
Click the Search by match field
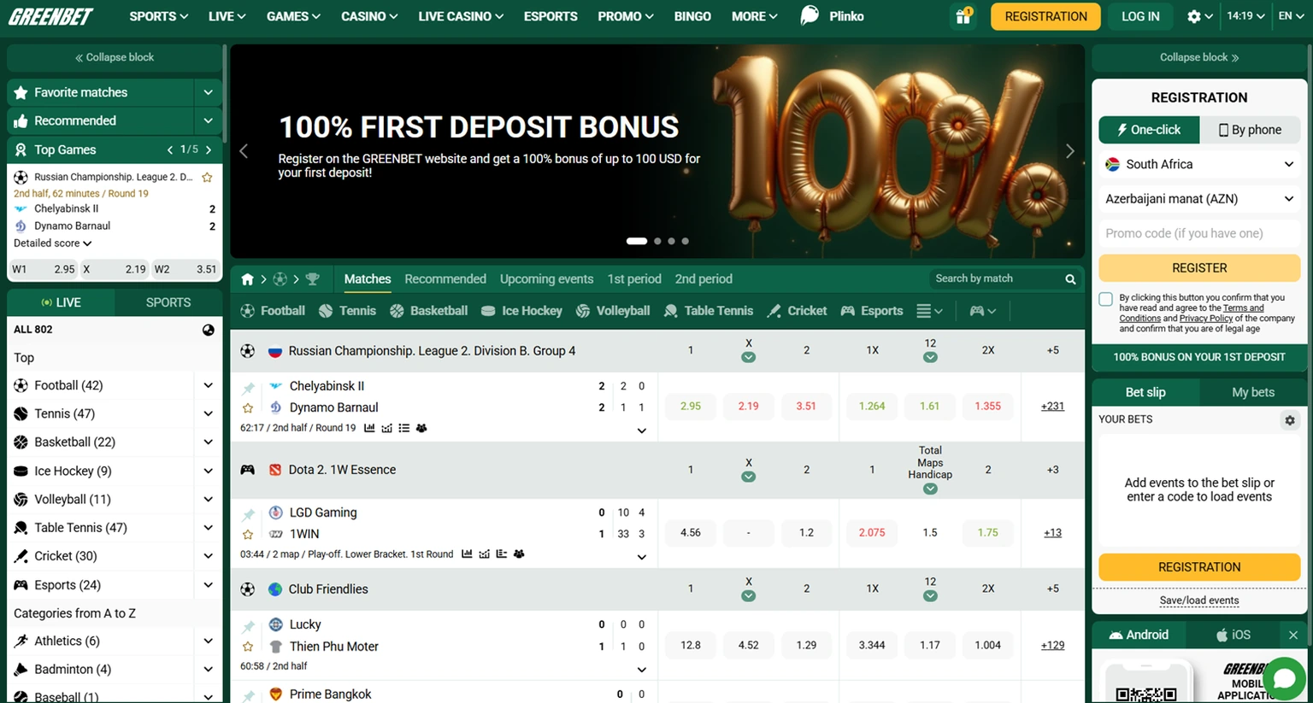(x=996, y=279)
